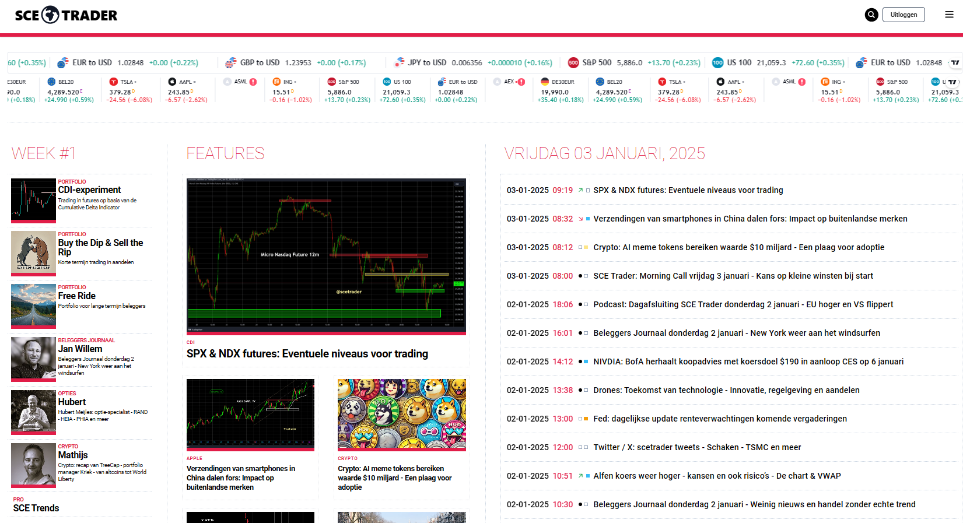
Task: Click the VRIJDAG 03 JANUARI, 2025 heading
Action: (604, 153)
